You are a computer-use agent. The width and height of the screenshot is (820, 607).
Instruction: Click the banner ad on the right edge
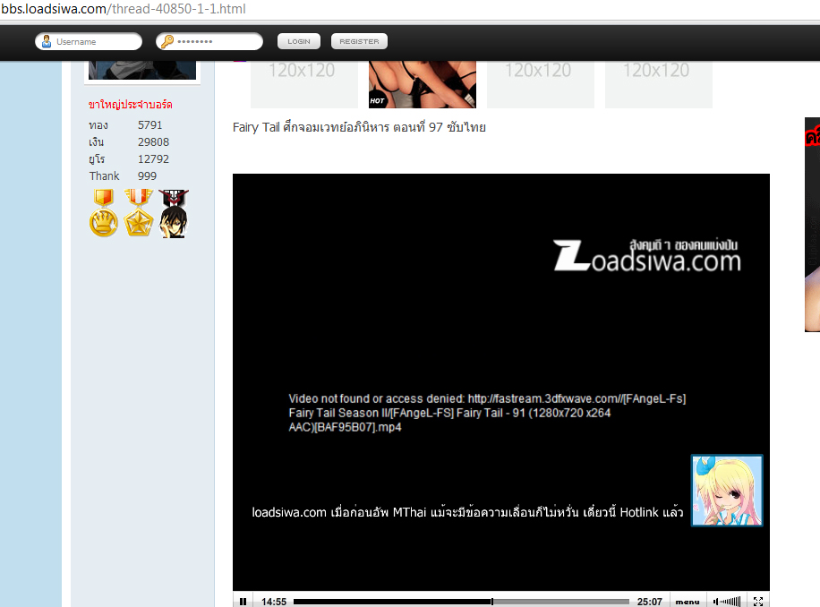(812, 225)
